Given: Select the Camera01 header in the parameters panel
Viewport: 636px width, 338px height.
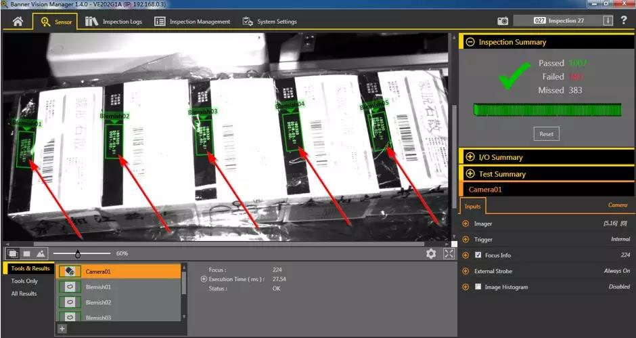Looking at the screenshot, I should click(547, 189).
